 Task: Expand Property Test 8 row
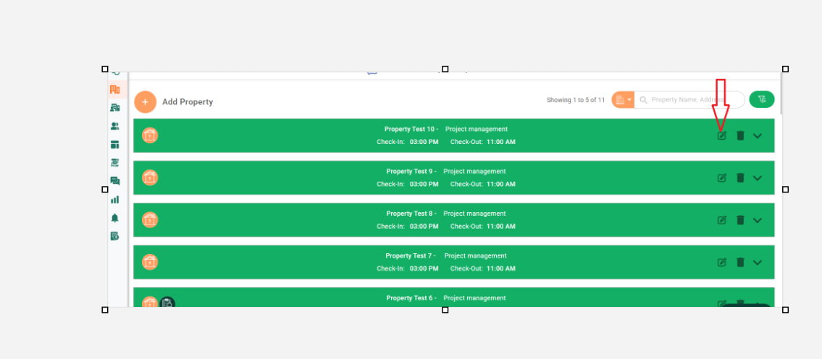point(758,220)
